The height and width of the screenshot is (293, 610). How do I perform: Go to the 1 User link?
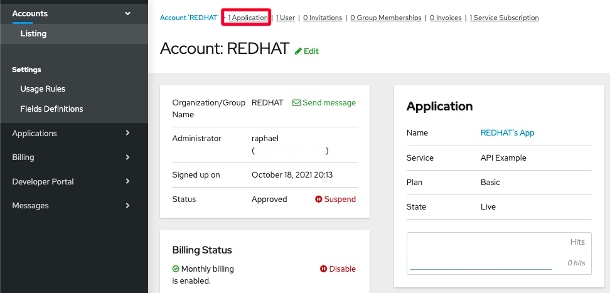tap(286, 18)
